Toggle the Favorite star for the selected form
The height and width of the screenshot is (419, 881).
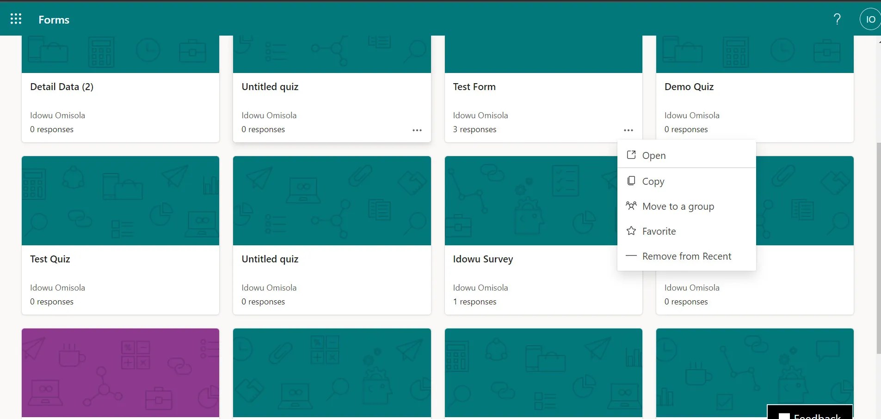[631, 231]
